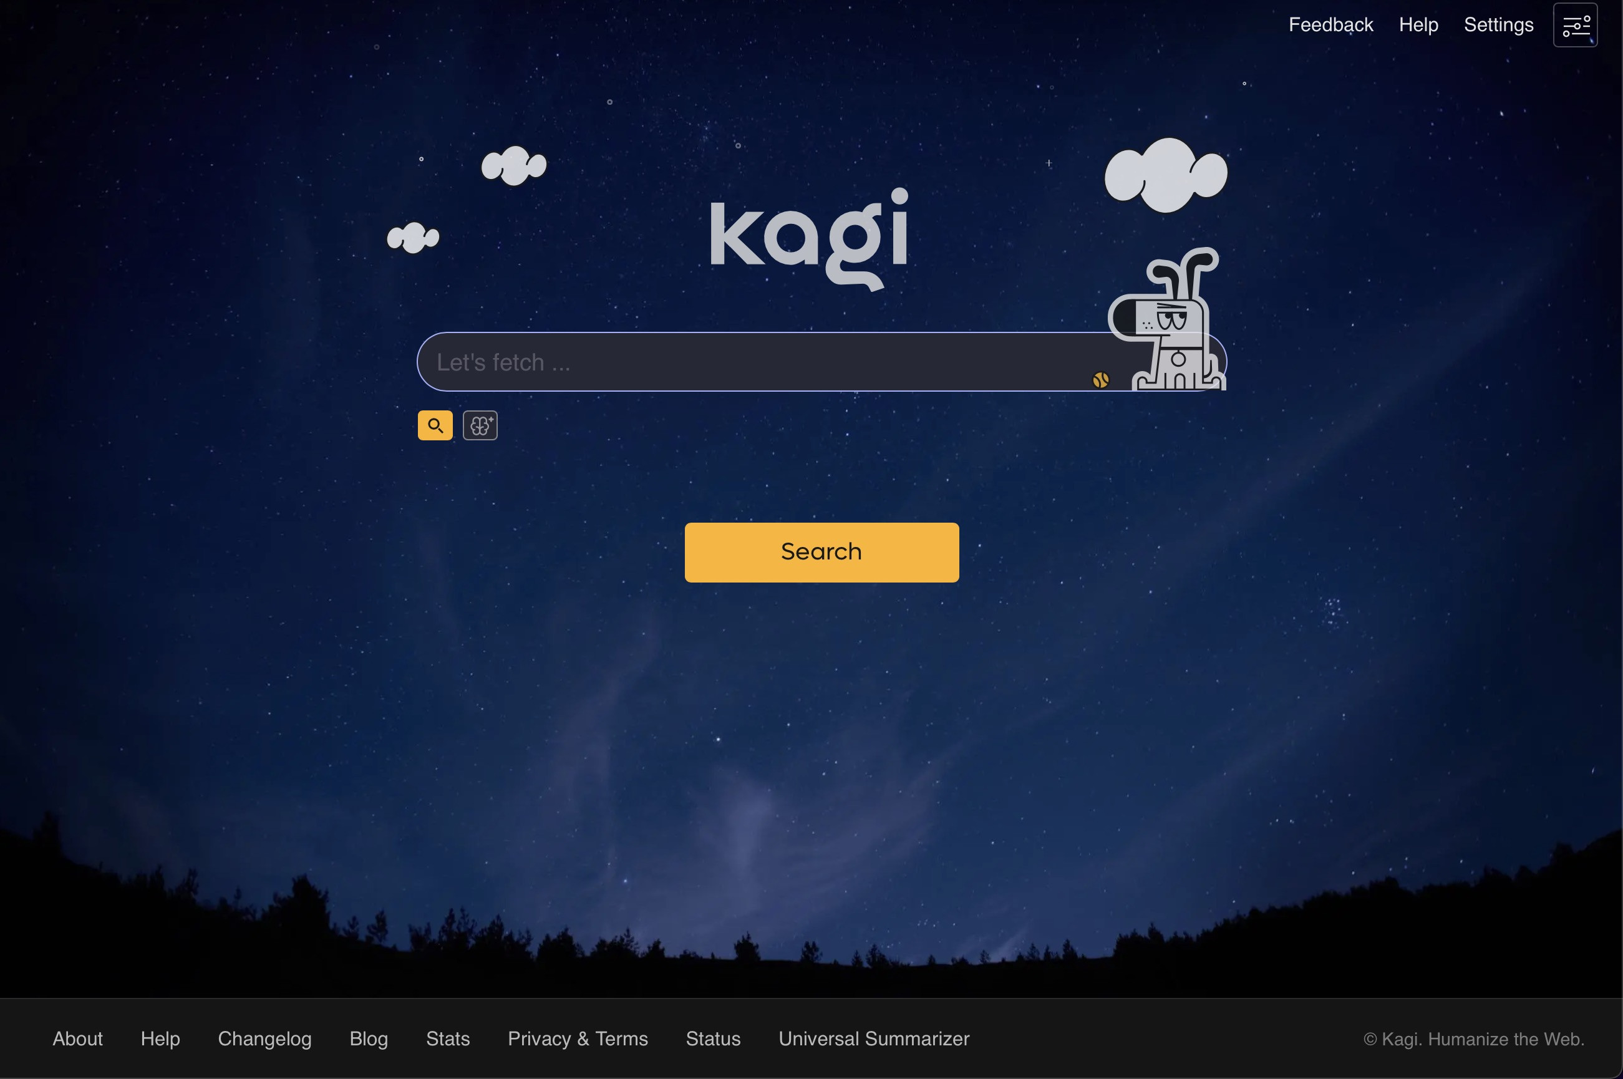Screen dimensions: 1623x1079
Task: View the Changelog footer link
Action: click(264, 1038)
